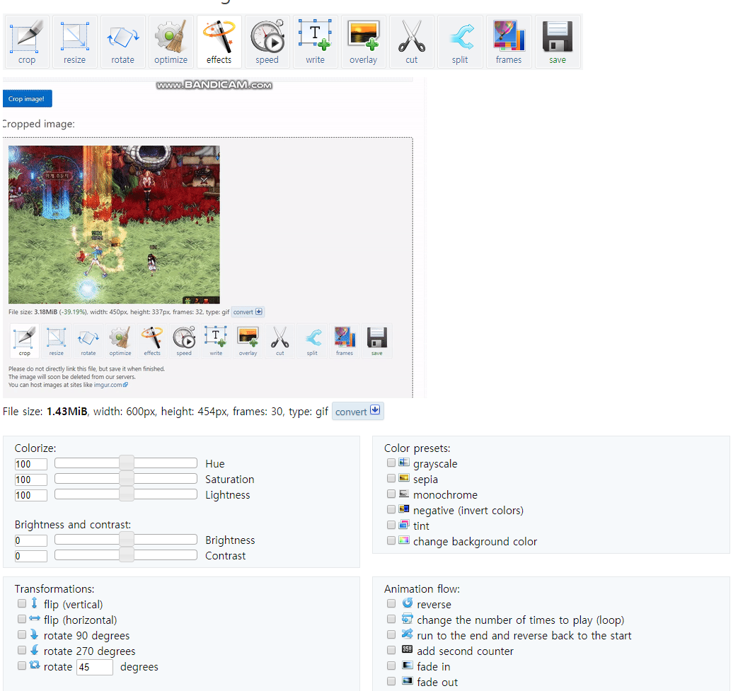Switch to the effects tab in top toolbar

pyautogui.click(x=219, y=42)
